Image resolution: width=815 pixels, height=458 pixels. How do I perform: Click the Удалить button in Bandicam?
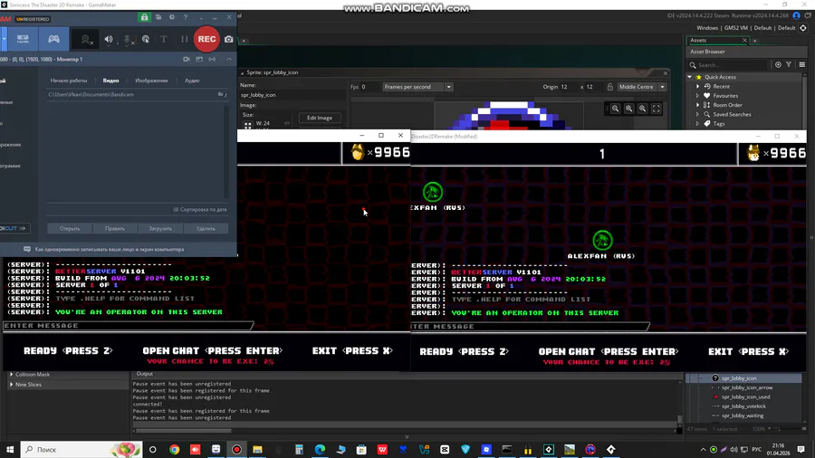point(206,228)
